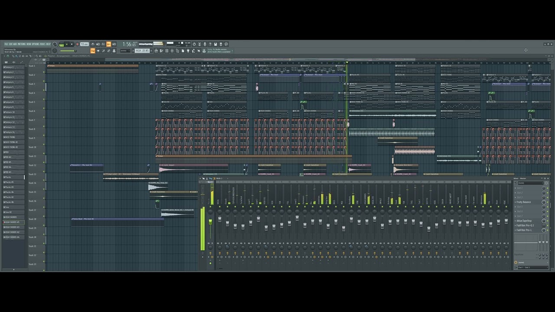Open the EDIT menu
This screenshot has height=312, width=555.
10,44
